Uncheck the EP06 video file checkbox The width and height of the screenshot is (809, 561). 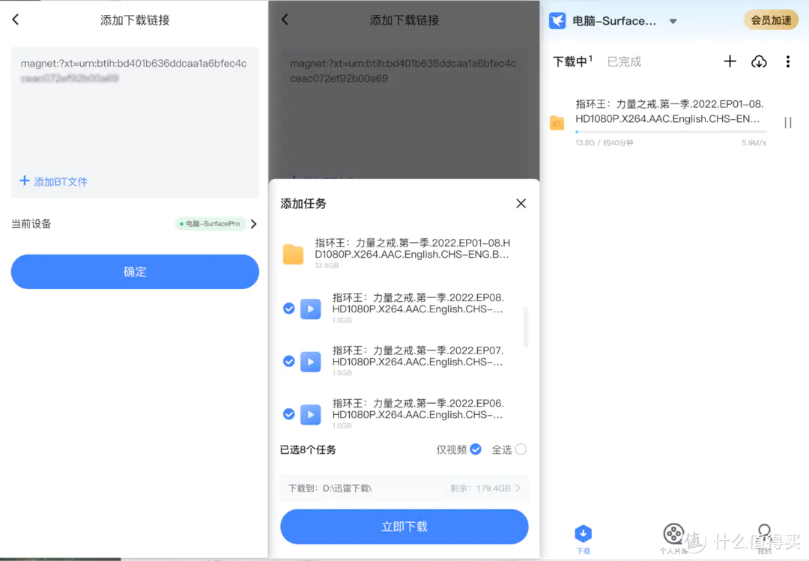click(289, 414)
